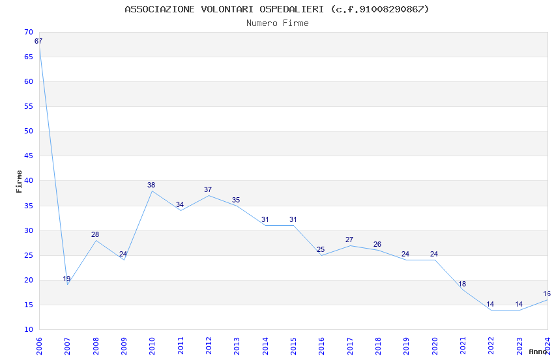Select the 2021 data point labeled 18
This screenshot has width=554, height=358.
click(x=462, y=284)
